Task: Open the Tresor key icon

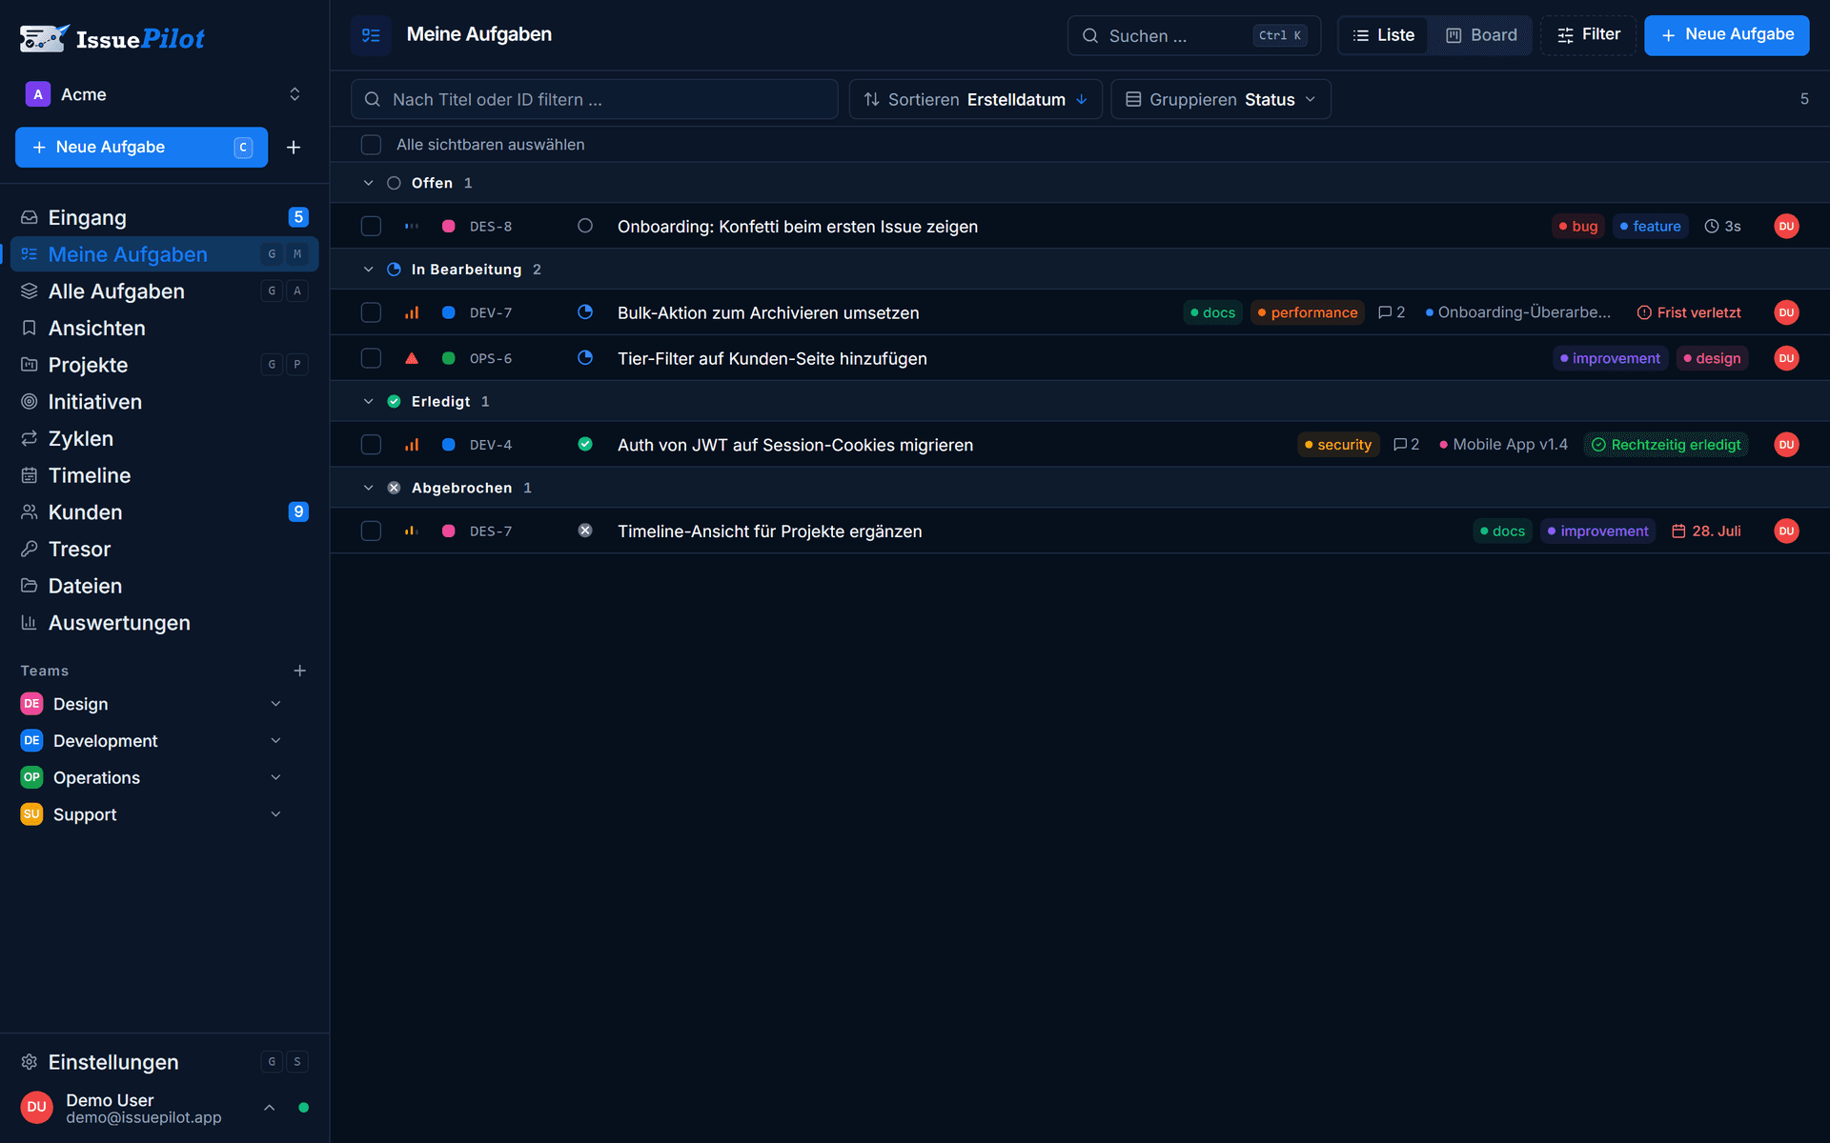Action: (30, 550)
